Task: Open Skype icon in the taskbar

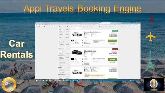Action: (x=77, y=80)
